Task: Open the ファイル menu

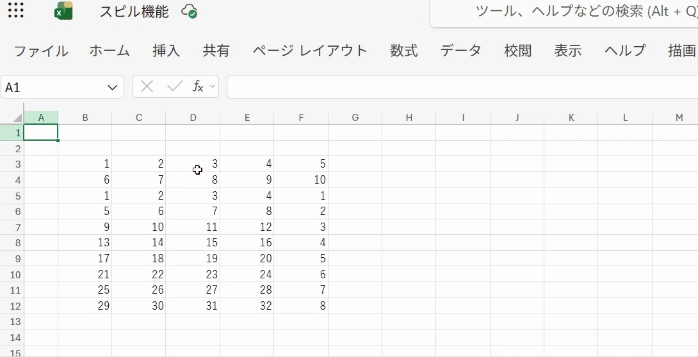Action: click(41, 51)
